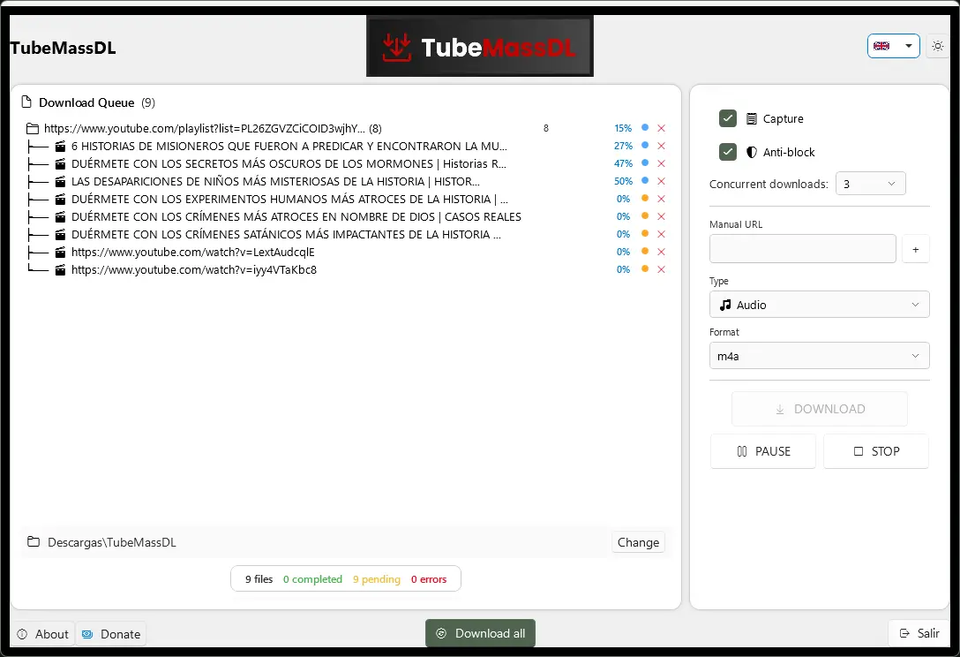Open the About dialog
Viewport: 960px width, 657px height.
(x=43, y=634)
